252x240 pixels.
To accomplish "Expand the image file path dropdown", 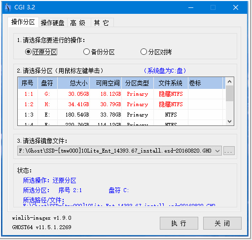I will (217, 151).
